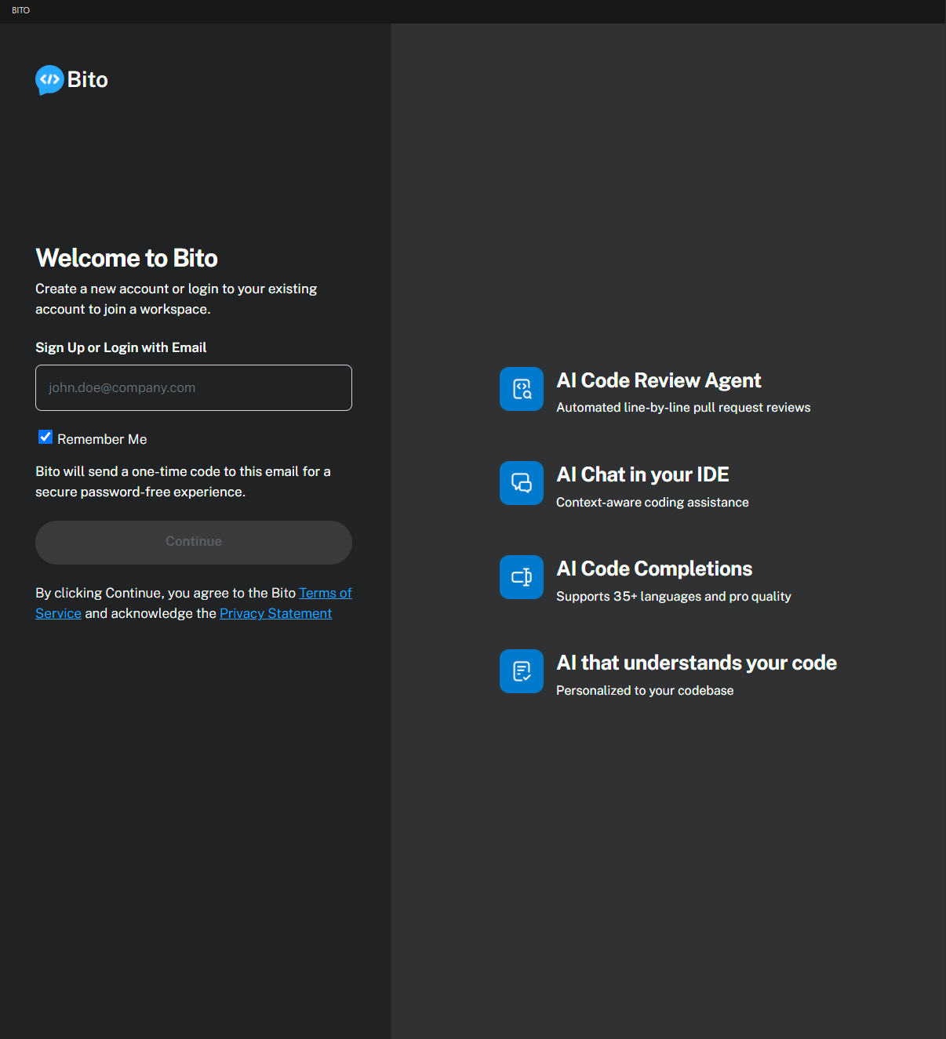Click the Context-aware coding assistance text
The width and height of the screenshot is (946, 1039).
[652, 502]
